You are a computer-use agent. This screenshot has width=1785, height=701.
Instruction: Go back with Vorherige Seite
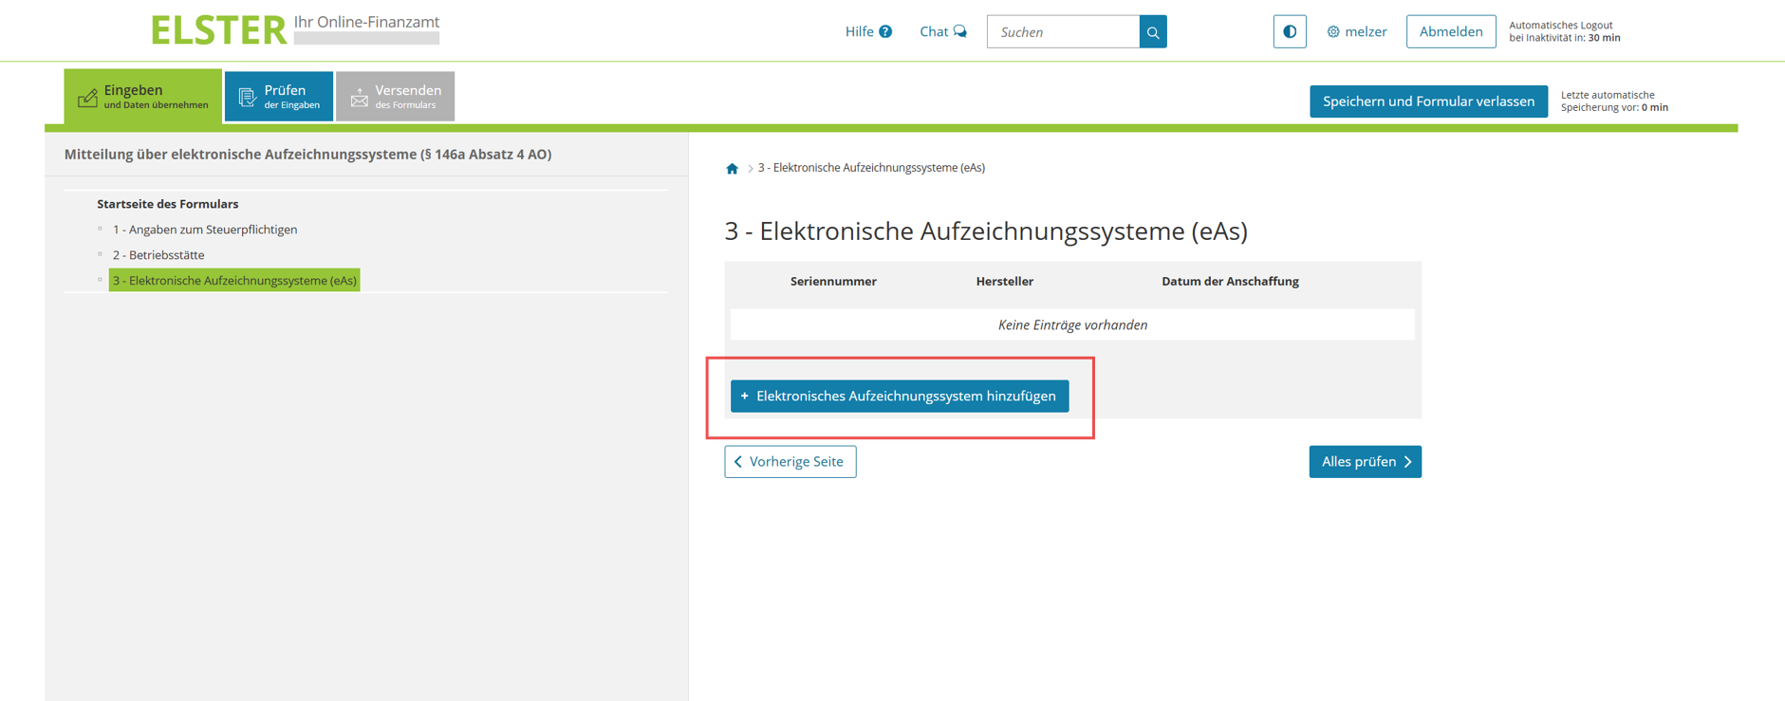click(x=790, y=462)
